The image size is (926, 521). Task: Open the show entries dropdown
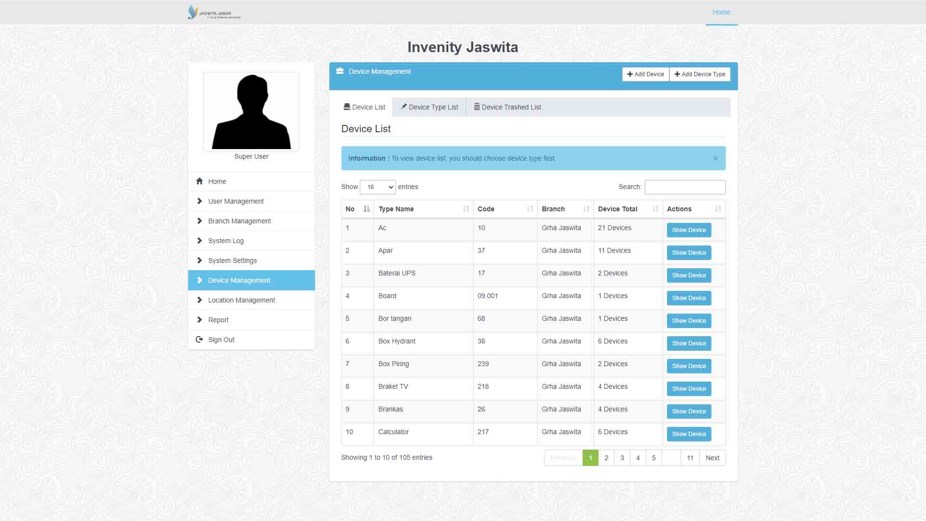pyautogui.click(x=378, y=187)
